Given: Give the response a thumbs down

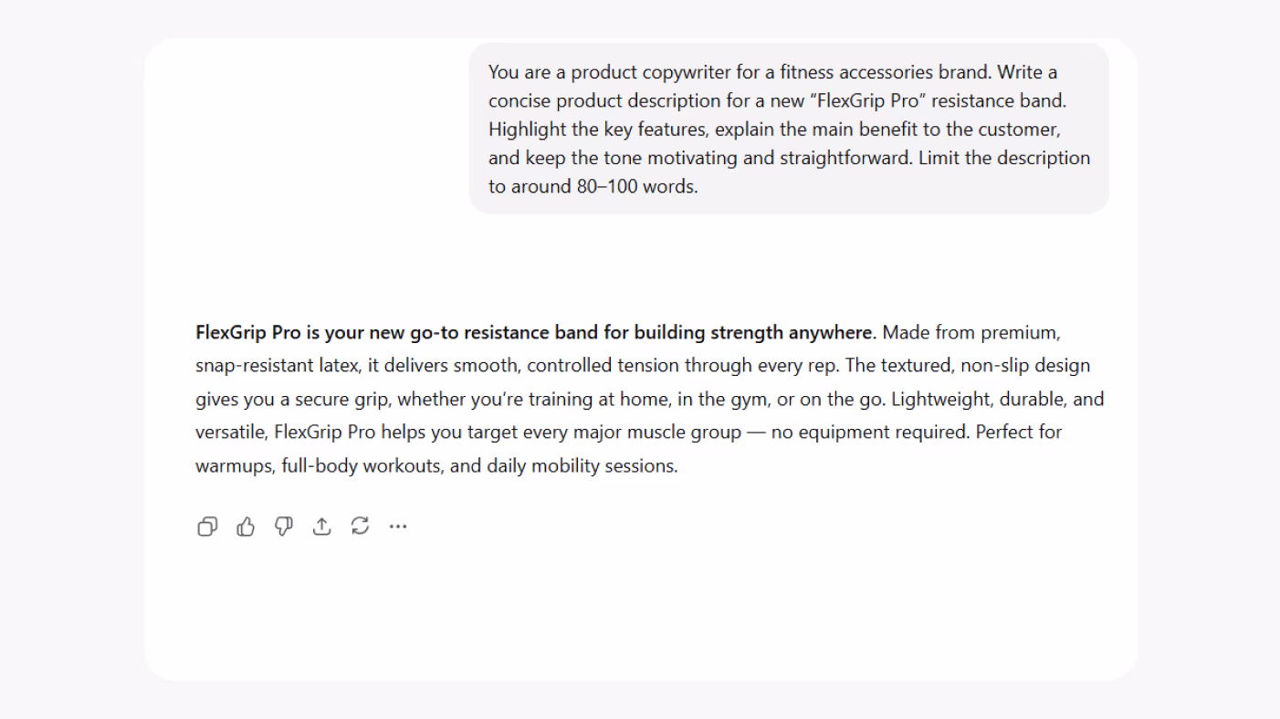Looking at the screenshot, I should (x=283, y=526).
